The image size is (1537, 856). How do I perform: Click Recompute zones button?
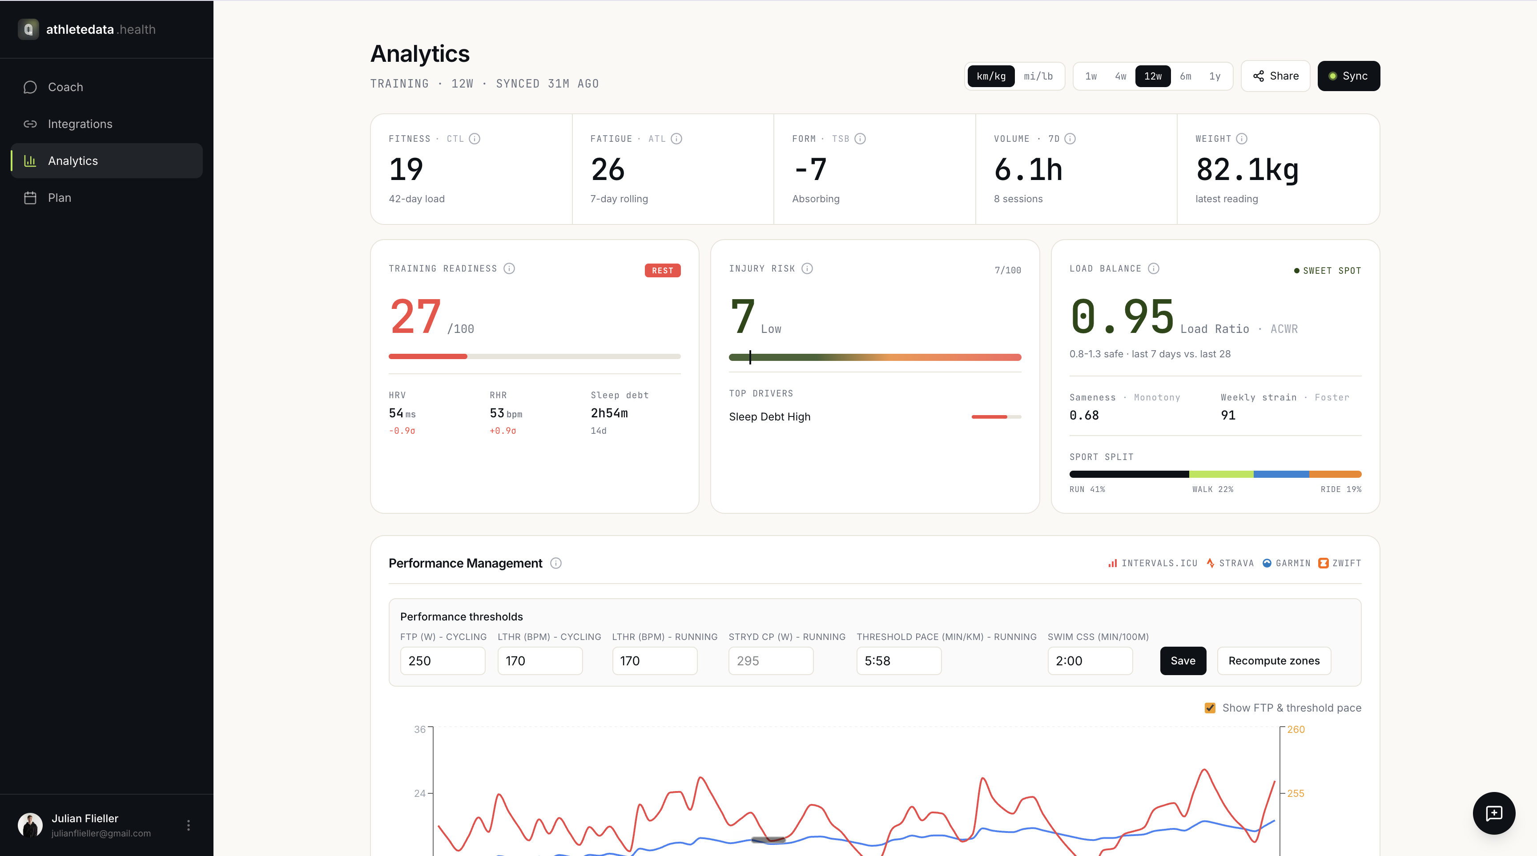1274,660
